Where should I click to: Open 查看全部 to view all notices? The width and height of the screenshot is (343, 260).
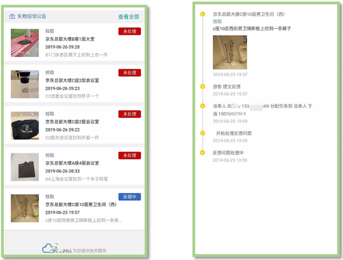point(128,17)
